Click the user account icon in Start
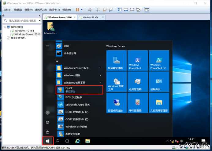The width and height of the screenshot is (212, 151). (x=47, y=113)
